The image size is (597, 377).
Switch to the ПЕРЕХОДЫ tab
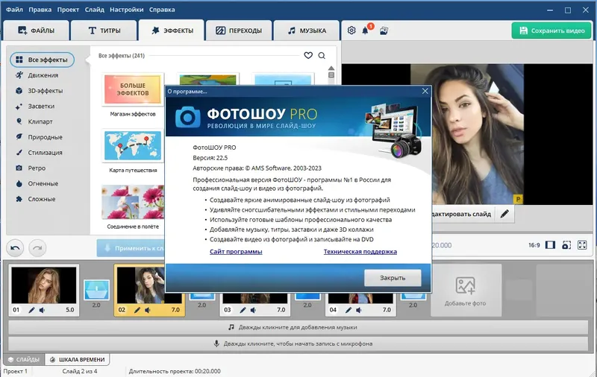coord(239,31)
